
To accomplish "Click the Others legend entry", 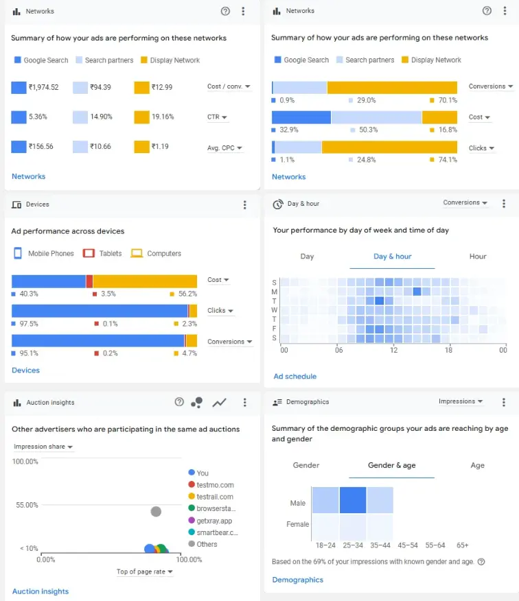I will [203, 544].
